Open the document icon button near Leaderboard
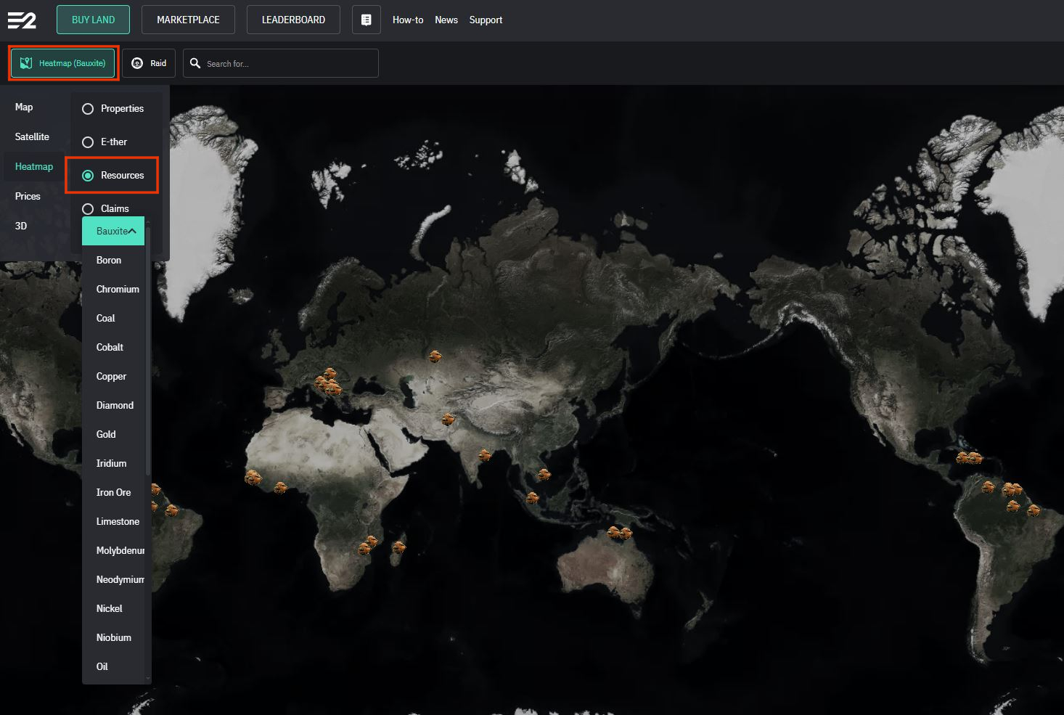This screenshot has height=715, width=1064. tap(367, 20)
